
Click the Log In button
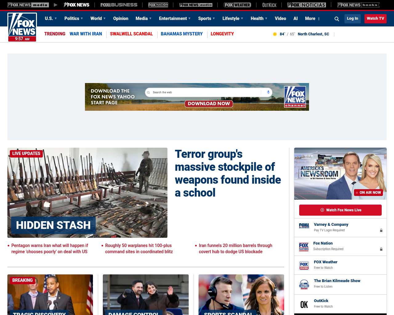click(352, 18)
